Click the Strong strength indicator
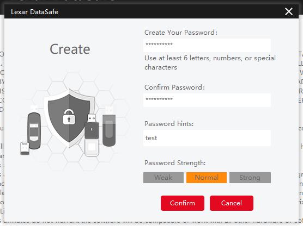This screenshot has width=303, height=226. 250,178
